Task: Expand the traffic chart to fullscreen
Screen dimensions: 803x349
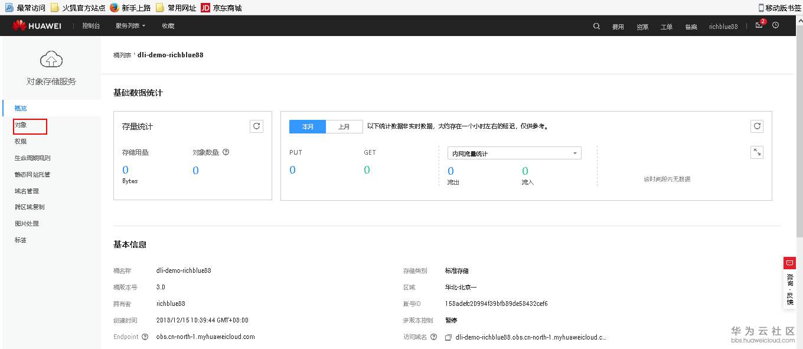Action: coord(757,152)
